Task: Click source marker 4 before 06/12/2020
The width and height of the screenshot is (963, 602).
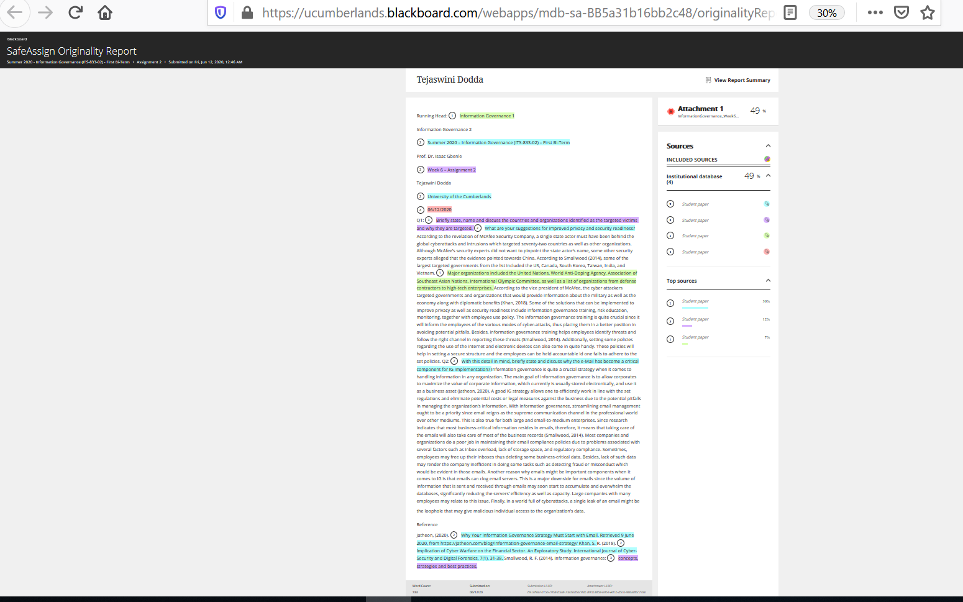Action: [x=421, y=210]
